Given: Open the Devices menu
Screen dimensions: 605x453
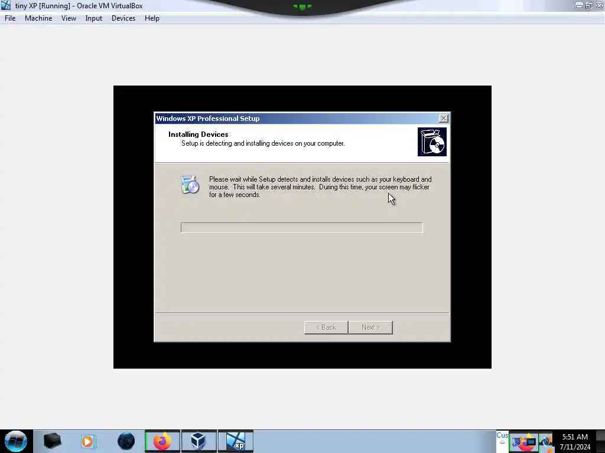Looking at the screenshot, I should click(123, 18).
